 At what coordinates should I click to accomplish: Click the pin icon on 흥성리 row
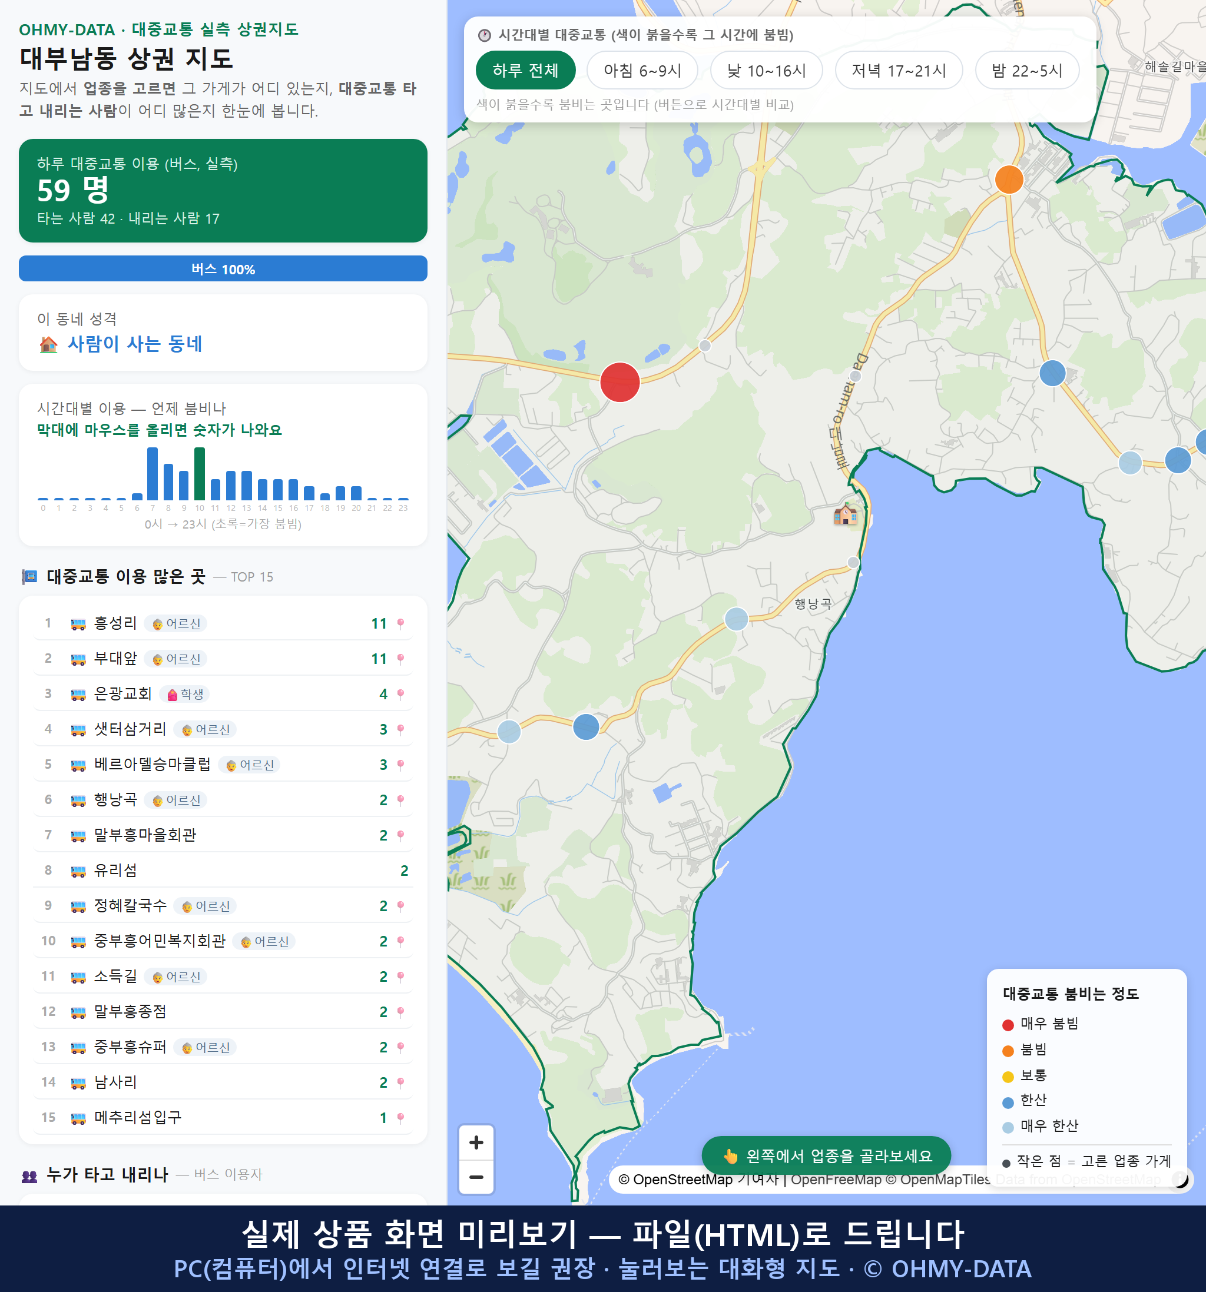tap(400, 624)
